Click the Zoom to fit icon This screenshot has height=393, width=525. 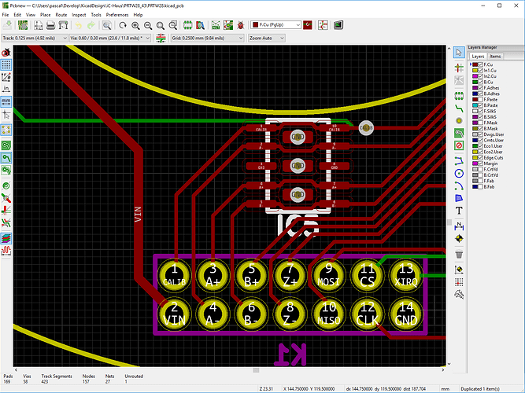pos(161,25)
